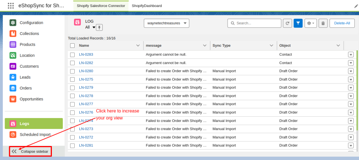
Task: Open Orders in the sidebar
Action: [x=34, y=88]
